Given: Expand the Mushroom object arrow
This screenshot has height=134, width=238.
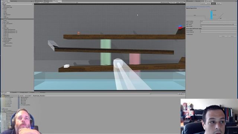Looking at the screenshot, I should click(3, 41).
